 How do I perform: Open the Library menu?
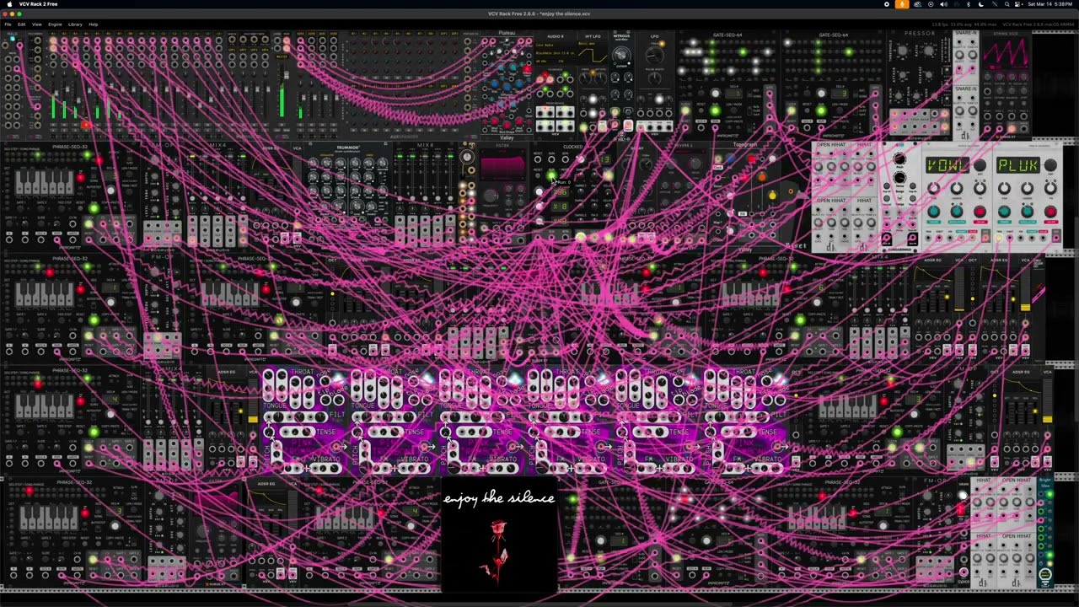pyautogui.click(x=75, y=24)
